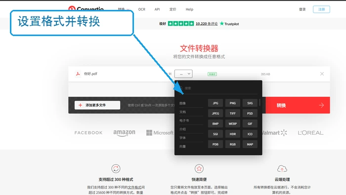Select ICO format option
The height and width of the screenshot is (195, 346).
pyautogui.click(x=250, y=134)
